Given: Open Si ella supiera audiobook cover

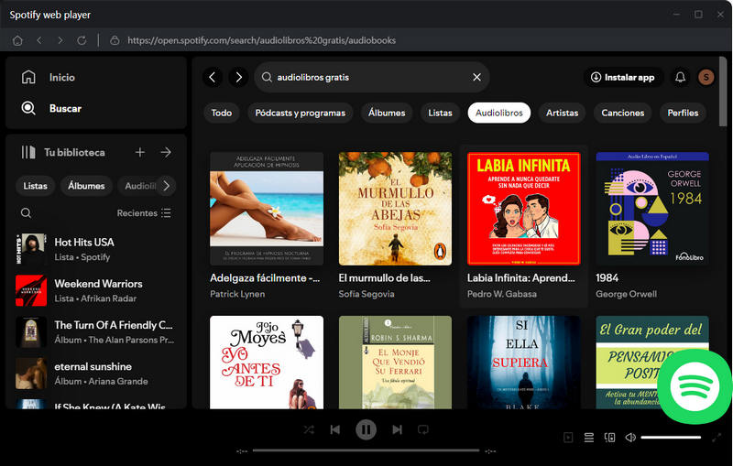Looking at the screenshot, I should pos(523,363).
